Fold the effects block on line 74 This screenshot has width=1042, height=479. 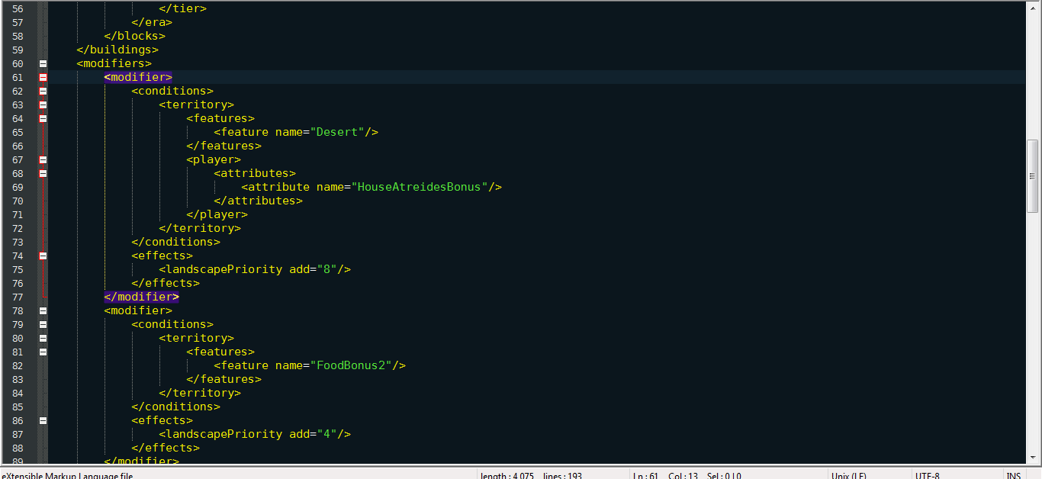tap(43, 256)
